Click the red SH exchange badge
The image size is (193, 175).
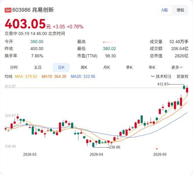[8, 10]
